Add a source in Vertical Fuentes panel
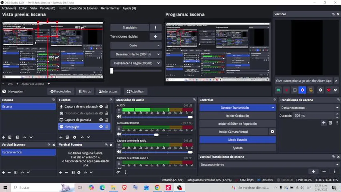The image size is (341, 192). 61,173
